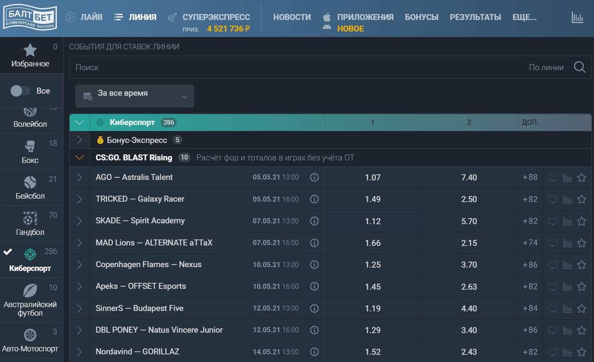Expand the Бонус-Экспресс section
Image resolution: width=594 pixels, height=362 pixels.
79,140
